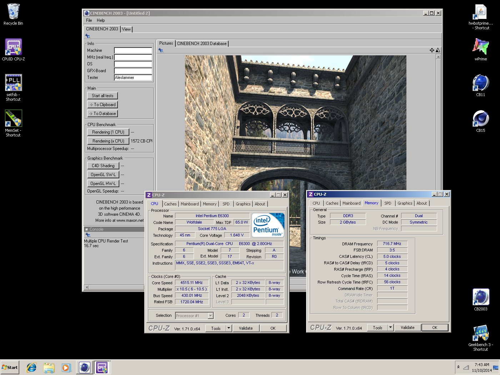Open Windows Media Player taskbar icon

[66, 367]
